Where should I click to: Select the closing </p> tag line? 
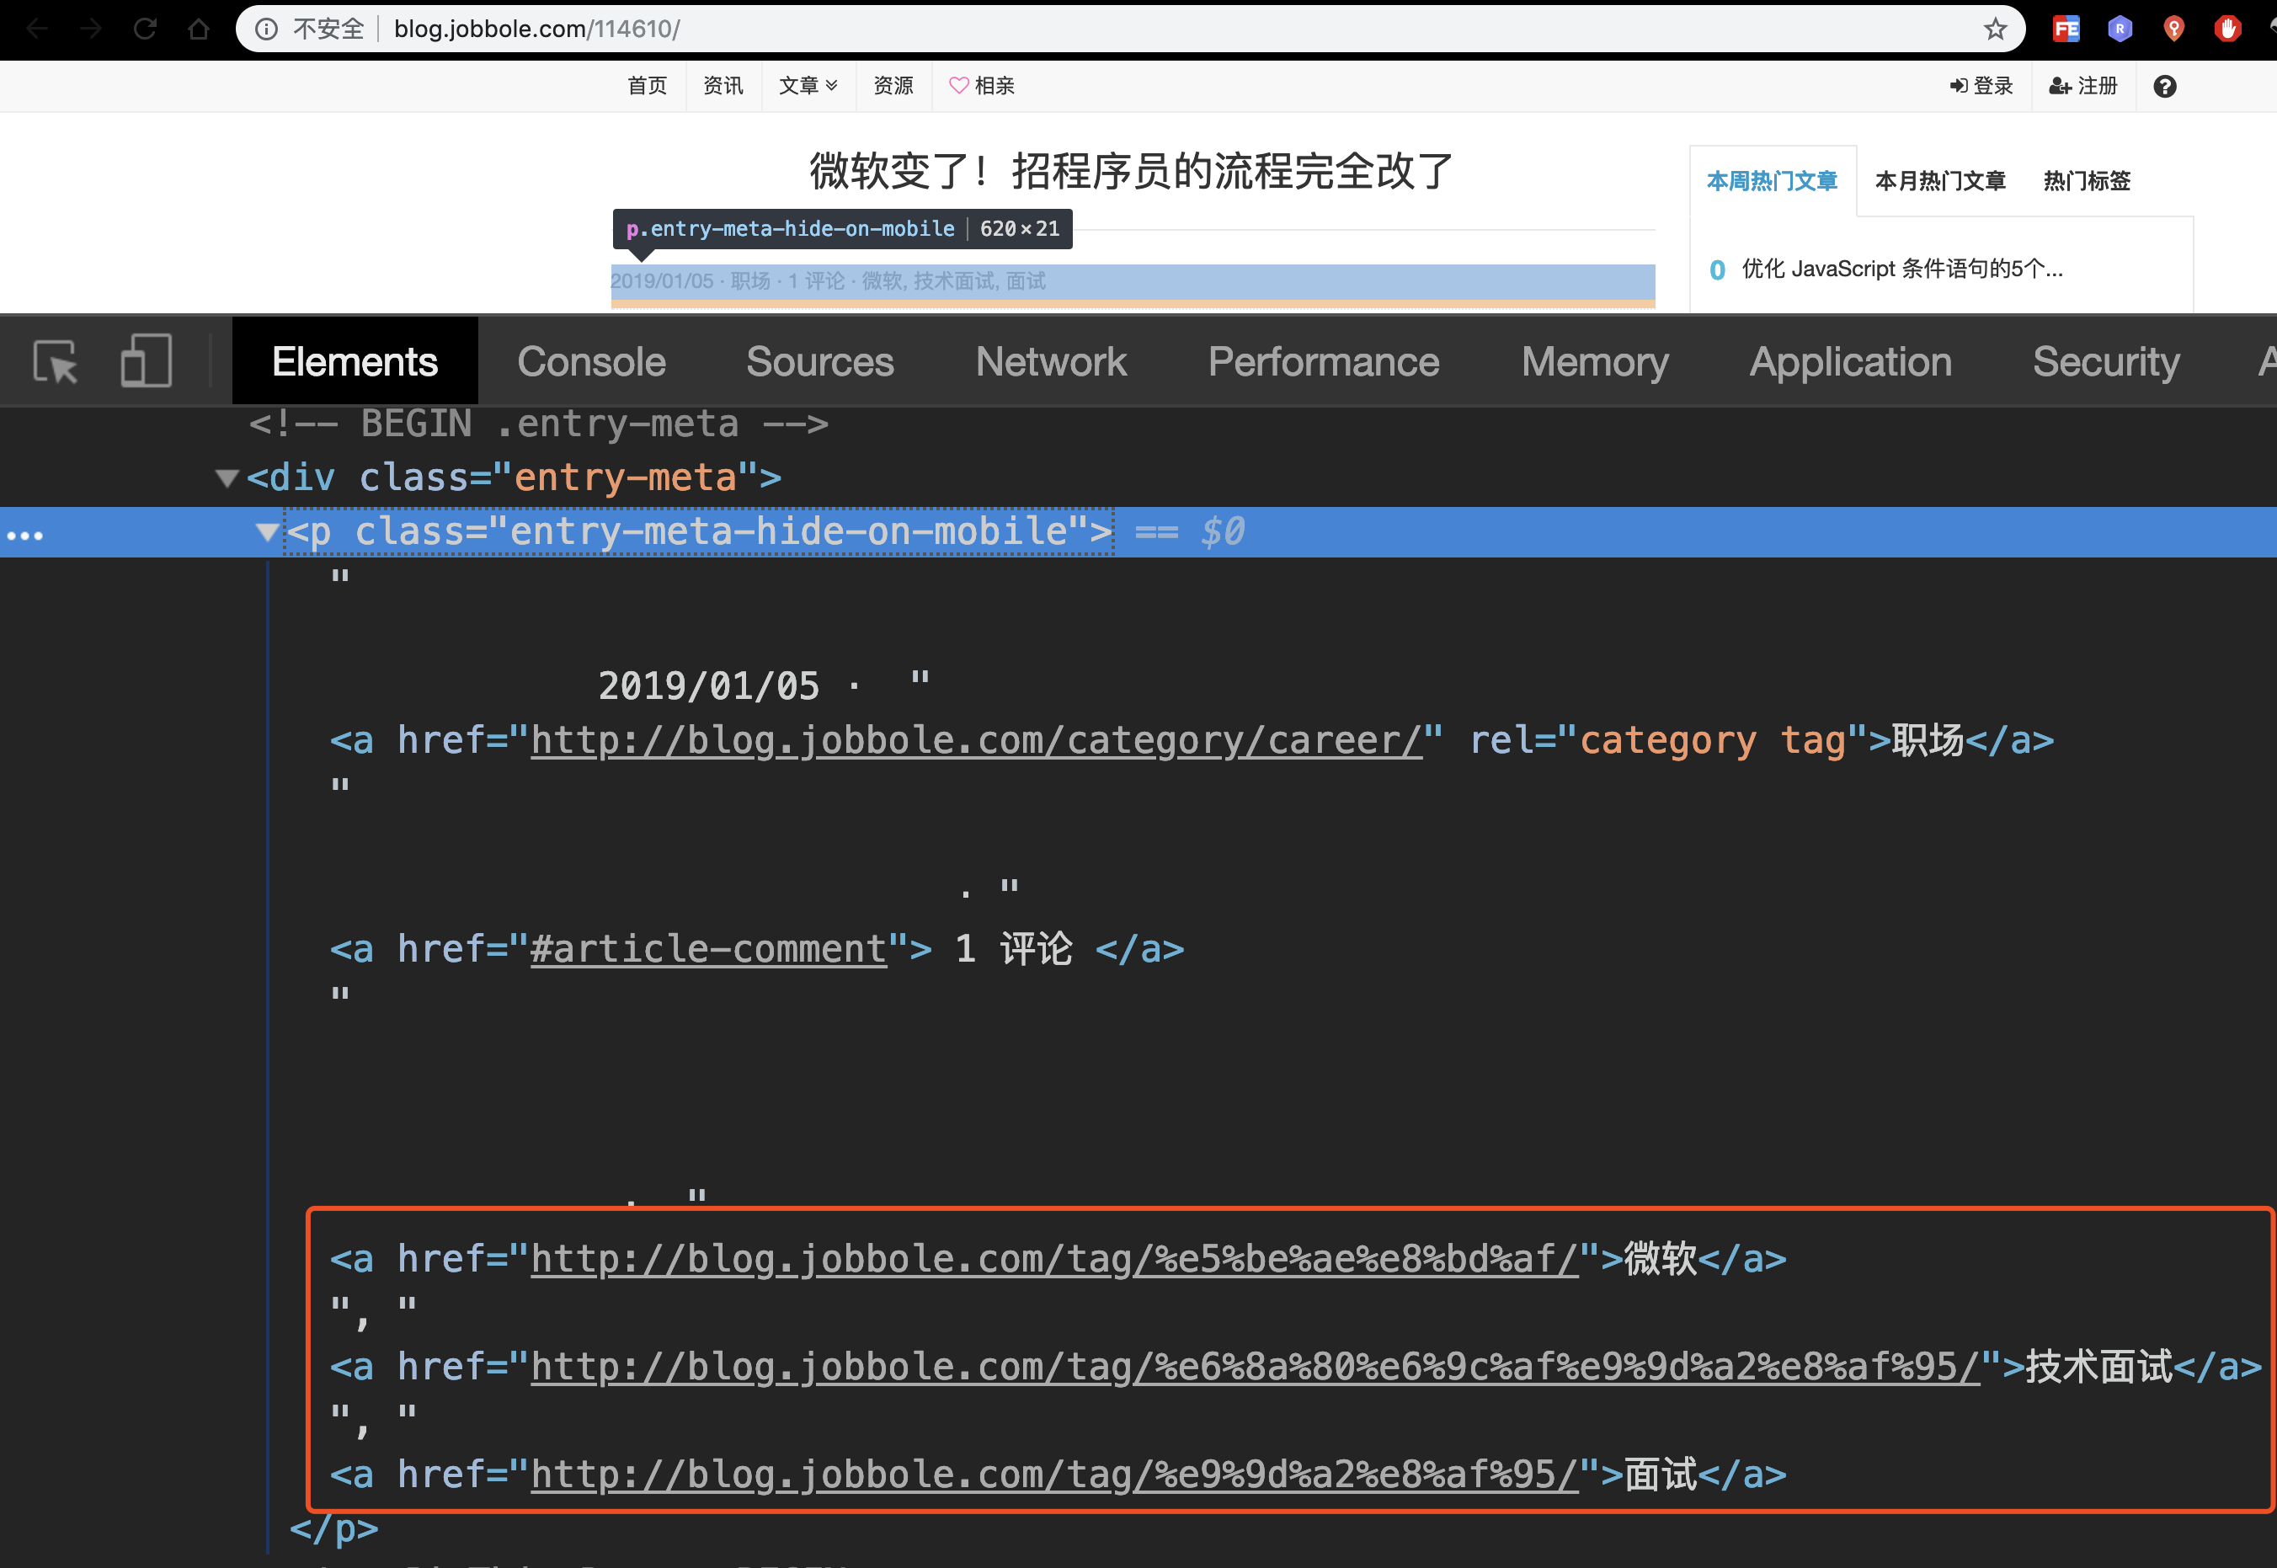click(334, 1528)
